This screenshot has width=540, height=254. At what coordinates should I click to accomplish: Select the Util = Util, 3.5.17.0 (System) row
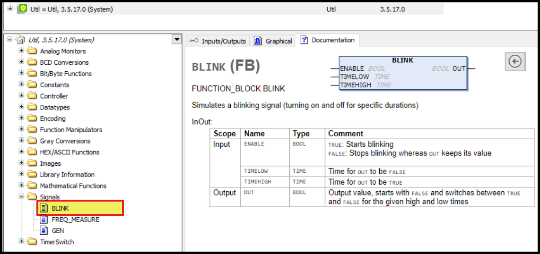(224, 9)
